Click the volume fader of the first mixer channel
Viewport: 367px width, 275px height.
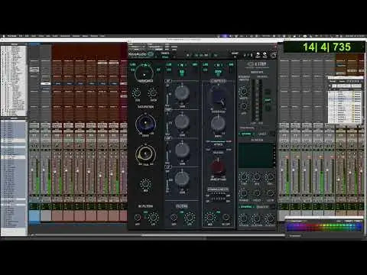coord(32,170)
